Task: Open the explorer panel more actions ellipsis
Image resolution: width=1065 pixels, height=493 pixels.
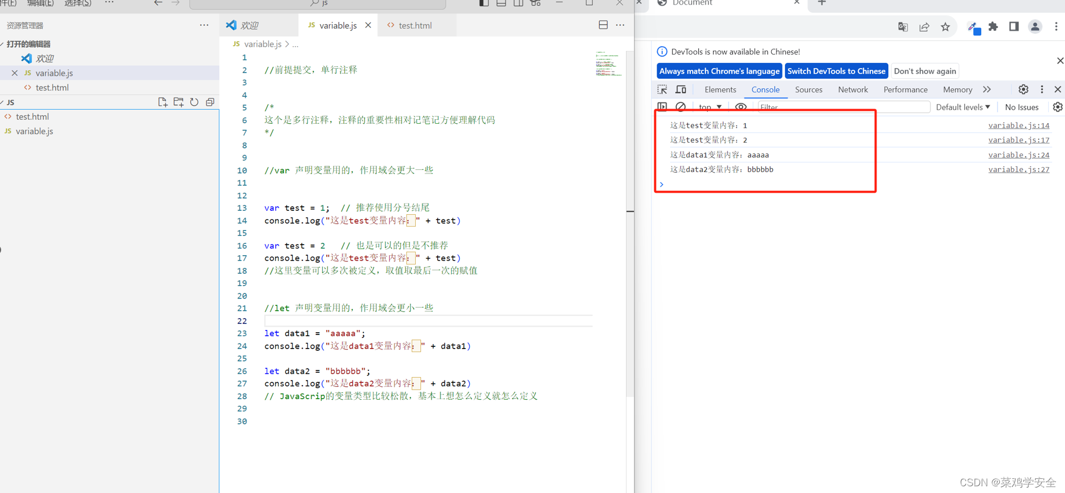Action: coord(204,25)
